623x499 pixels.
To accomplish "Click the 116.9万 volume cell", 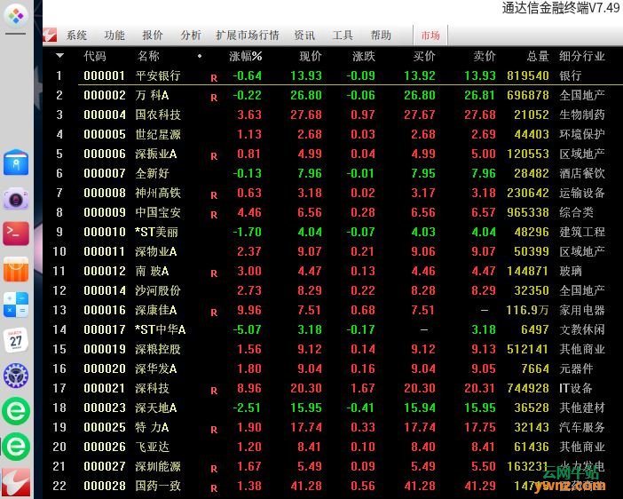I will [x=528, y=310].
